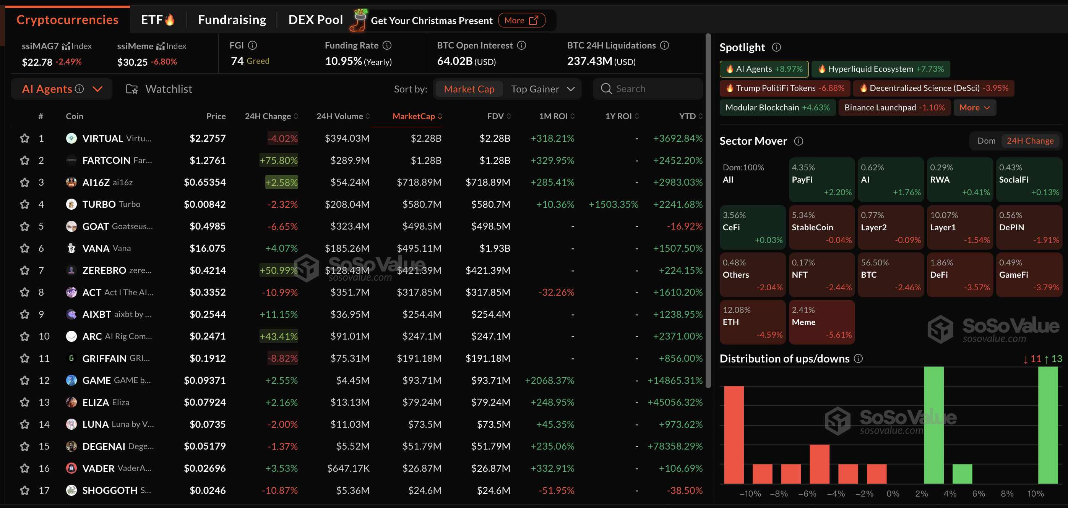
Task: Switch to the ETF tab
Action: click(x=157, y=19)
